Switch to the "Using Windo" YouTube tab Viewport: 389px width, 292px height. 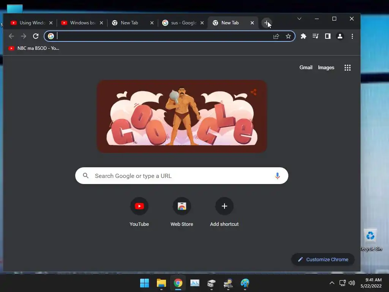(32, 23)
